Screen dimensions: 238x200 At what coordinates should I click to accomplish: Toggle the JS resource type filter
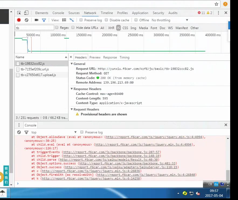pos(118,28)
